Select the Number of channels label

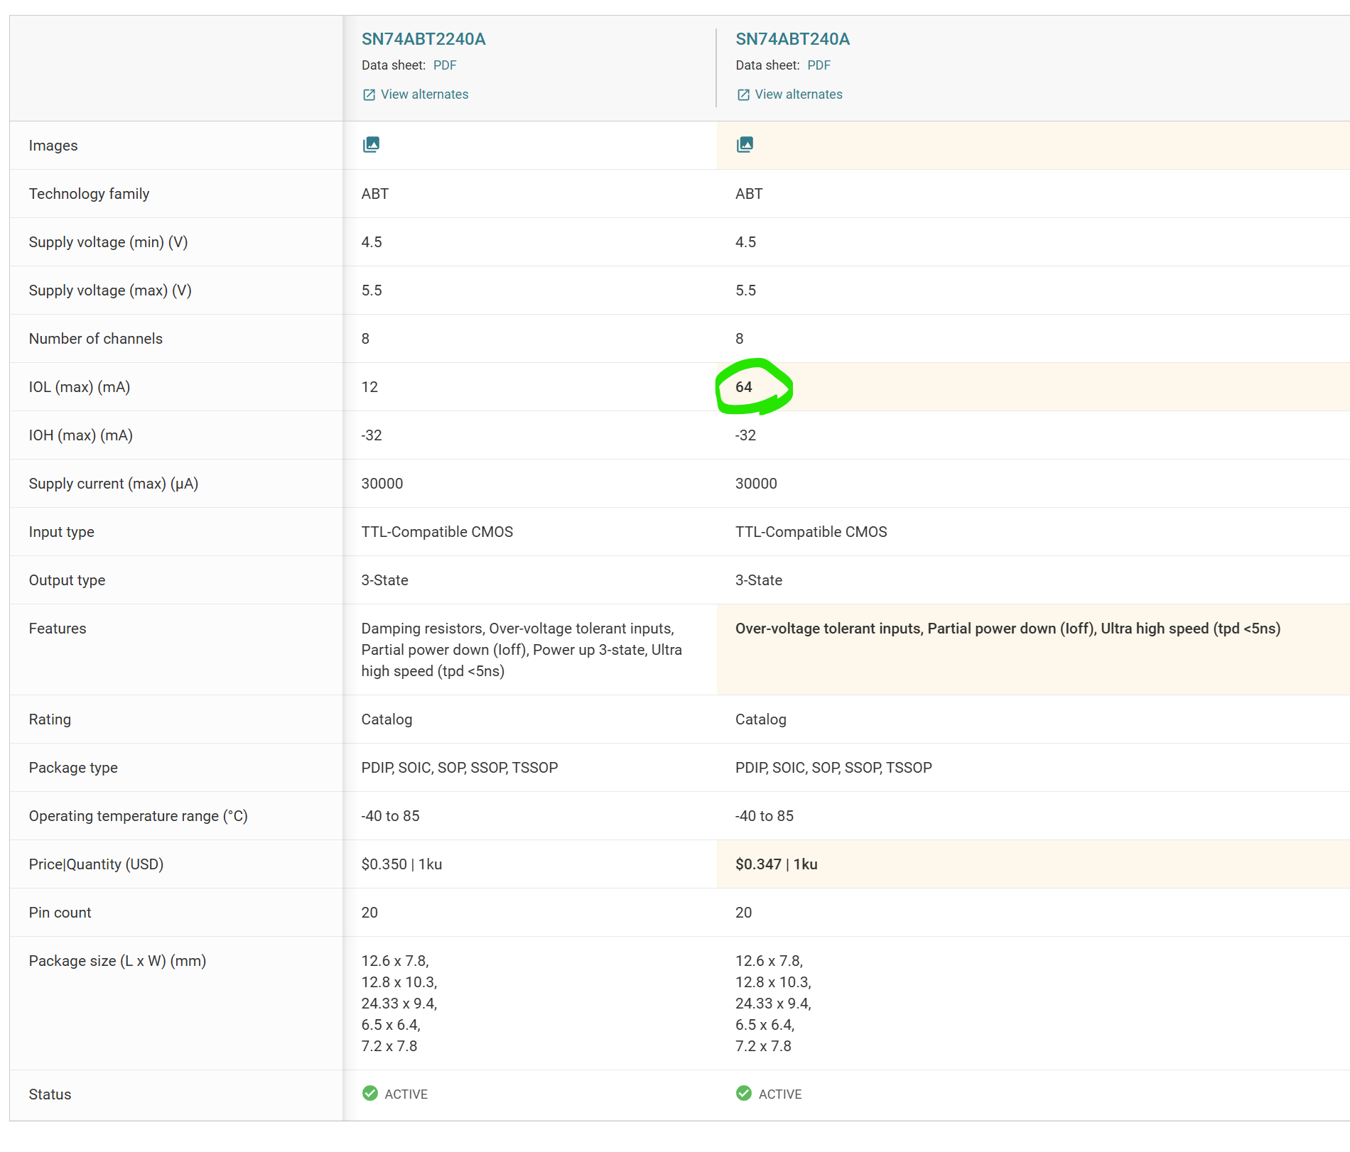(x=96, y=339)
